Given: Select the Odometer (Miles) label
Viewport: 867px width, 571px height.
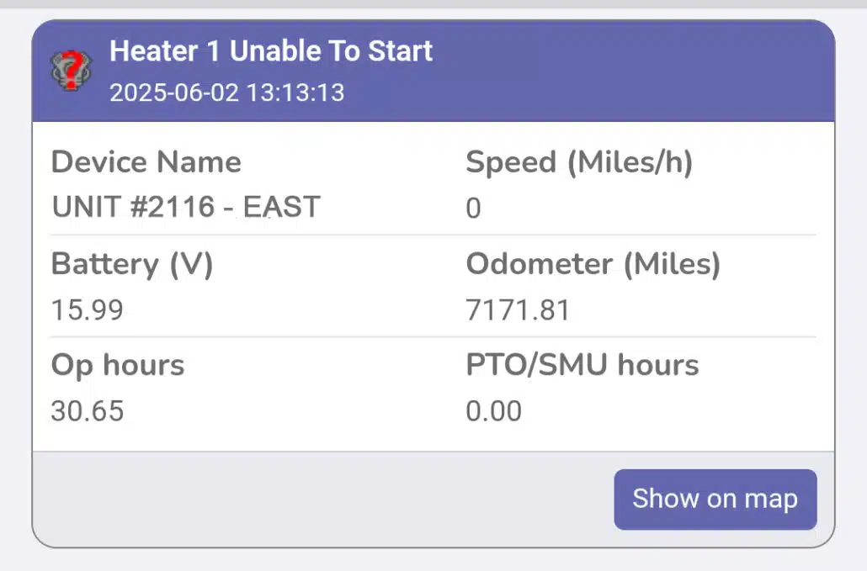Looking at the screenshot, I should pyautogui.click(x=593, y=264).
